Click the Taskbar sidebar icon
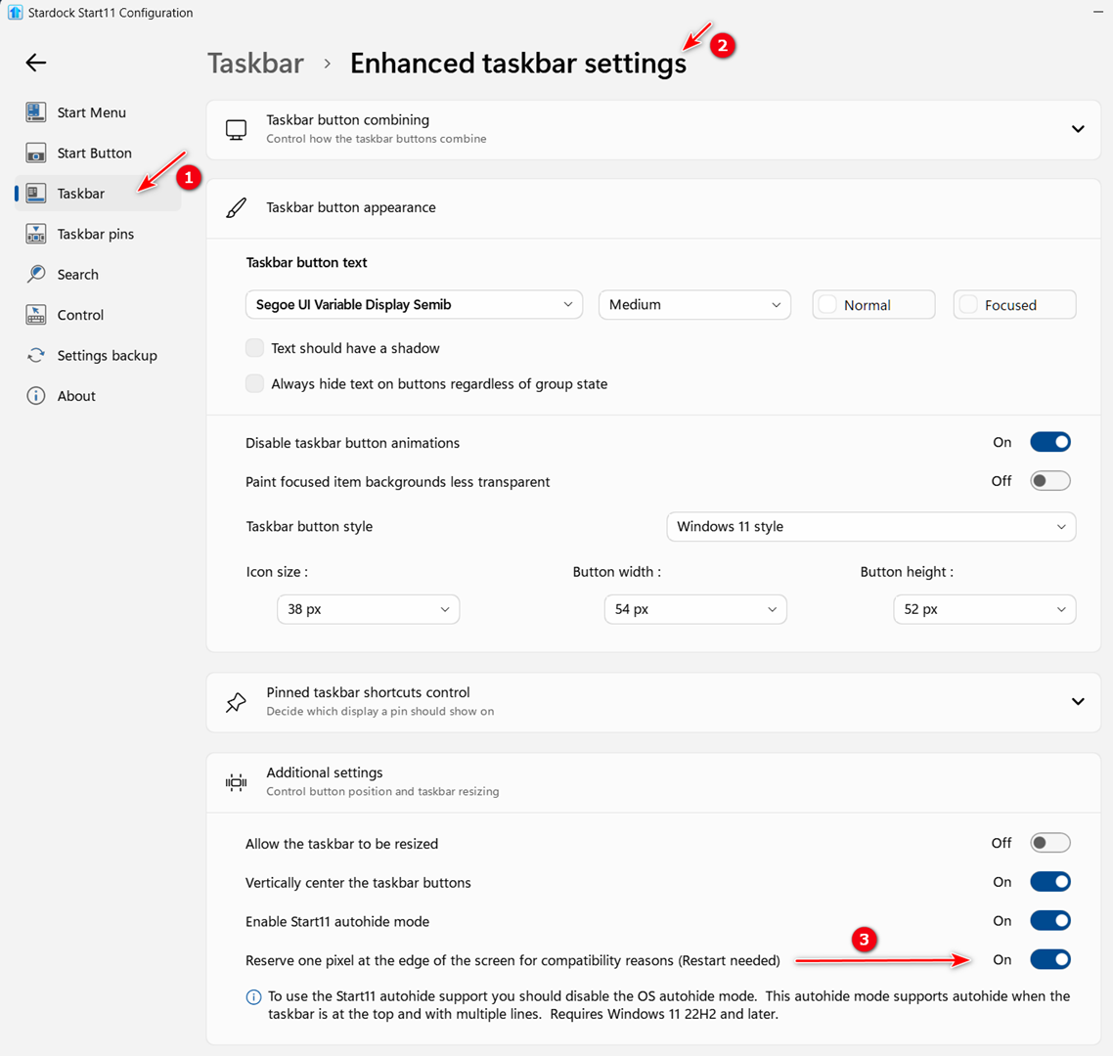Viewport: 1113px width, 1056px height. [36, 193]
